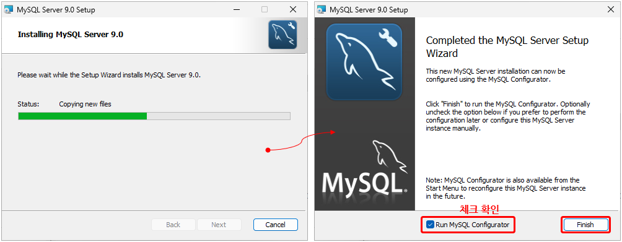Minimize the installing setup window

[236, 9]
